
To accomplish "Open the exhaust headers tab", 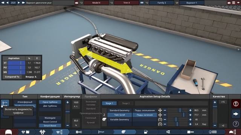I will coord(168,132).
